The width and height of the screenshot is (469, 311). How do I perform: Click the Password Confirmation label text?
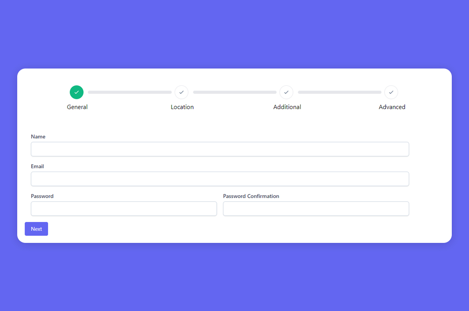(x=251, y=196)
